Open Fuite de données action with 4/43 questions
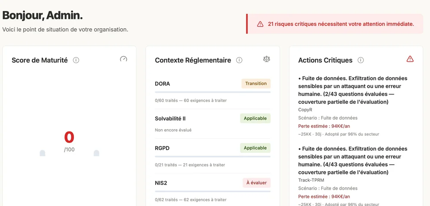The image size is (430, 206). [x=353, y=161]
